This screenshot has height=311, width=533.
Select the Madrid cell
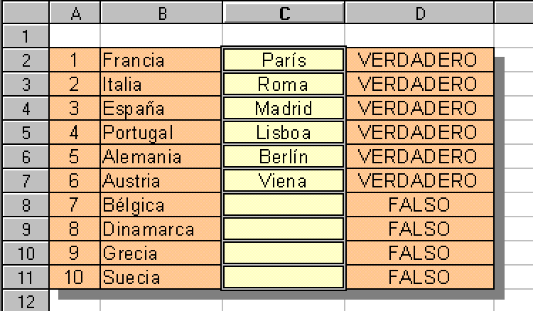coord(284,109)
